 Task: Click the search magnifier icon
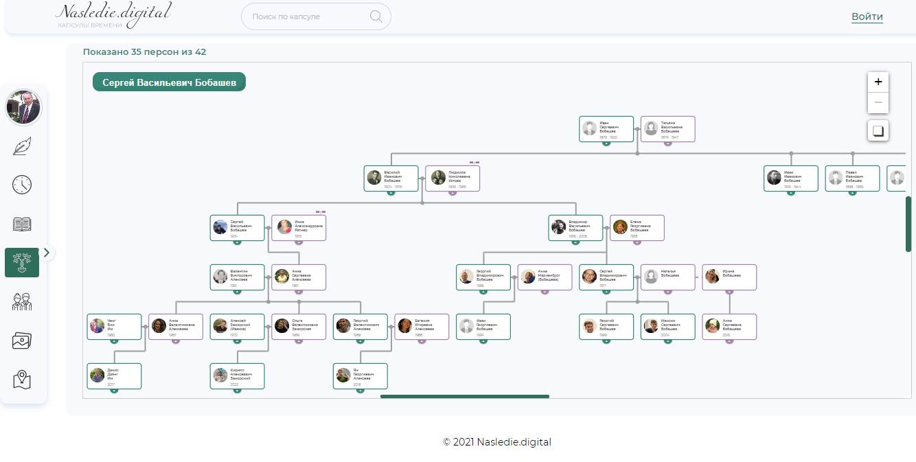[x=376, y=16]
